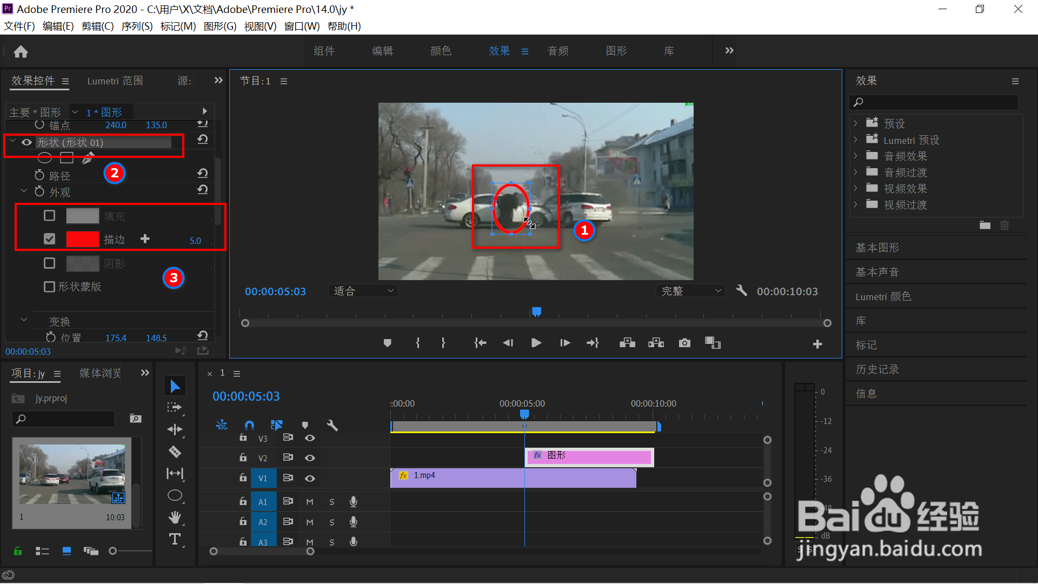1038x584 pixels.
Task: Uncheck the Stroke checkbox
Action: (x=49, y=239)
